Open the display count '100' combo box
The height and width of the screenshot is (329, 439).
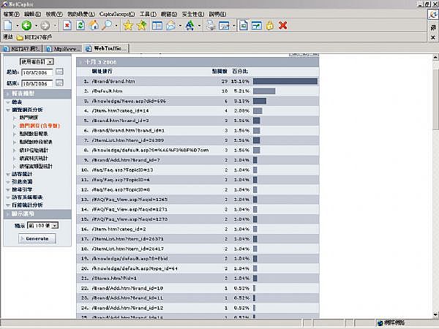[x=43, y=225]
